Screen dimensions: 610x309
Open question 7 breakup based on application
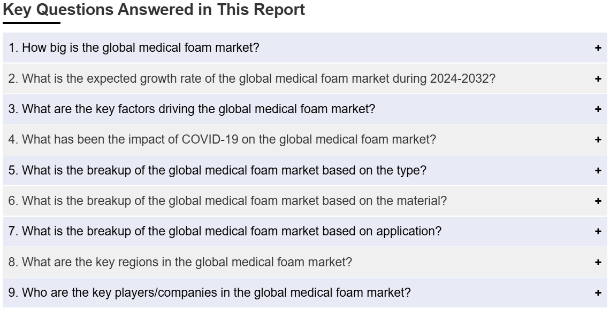(304, 232)
